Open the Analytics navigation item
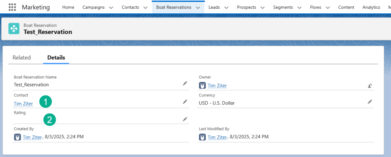 pyautogui.click(x=371, y=7)
